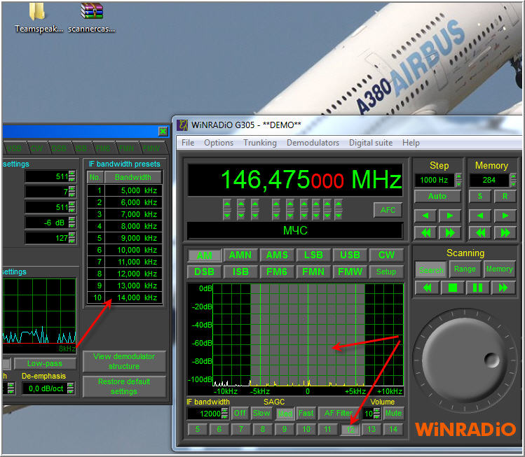This screenshot has width=525, height=457.
Task: Adjust the Volume 10 spinner
Action: [377, 414]
